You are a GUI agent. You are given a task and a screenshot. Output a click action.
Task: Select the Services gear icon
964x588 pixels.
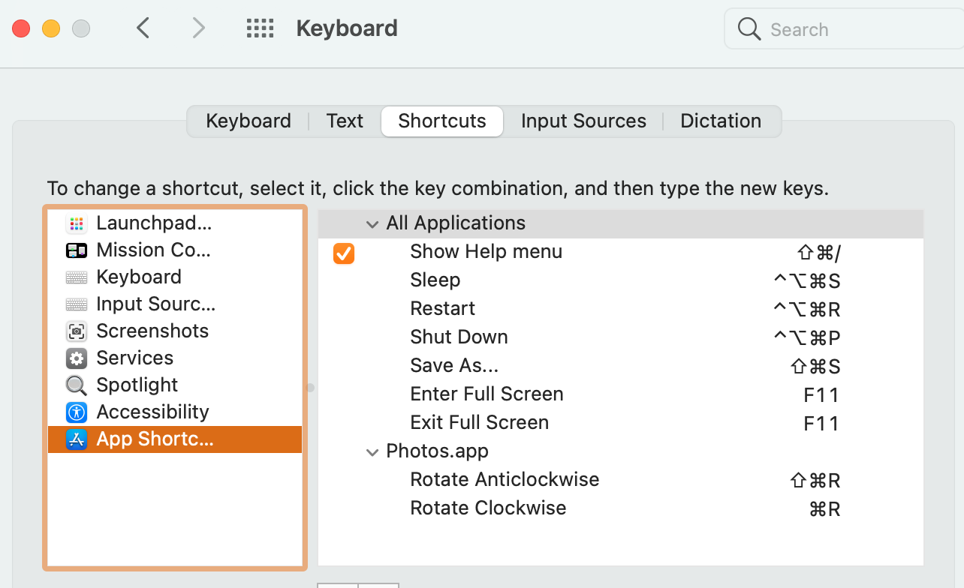click(76, 358)
